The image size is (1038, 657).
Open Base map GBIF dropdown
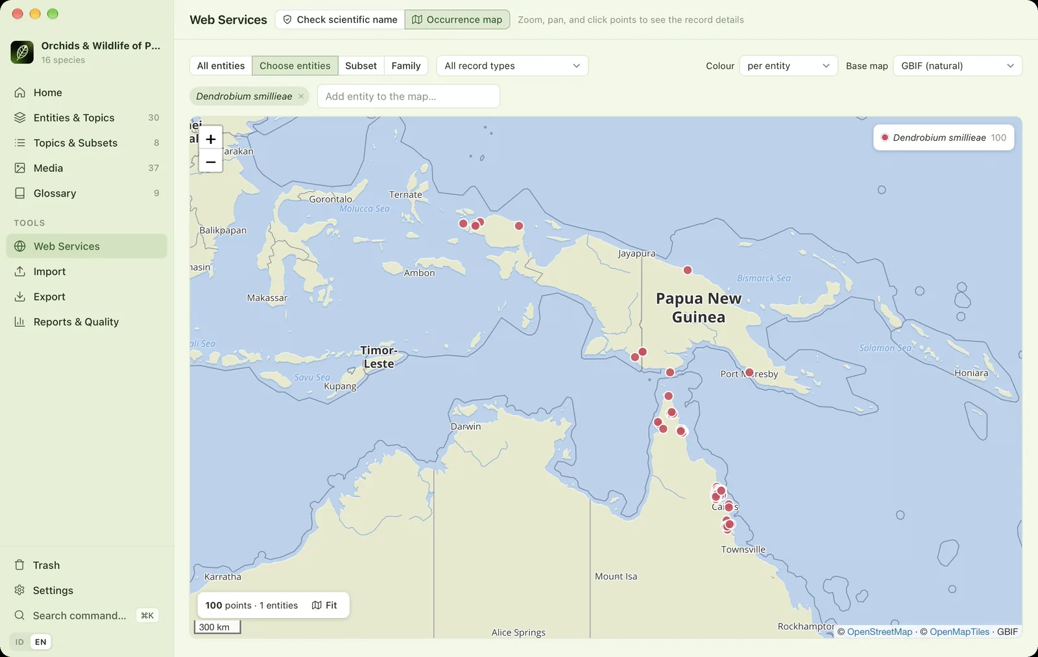click(x=958, y=66)
